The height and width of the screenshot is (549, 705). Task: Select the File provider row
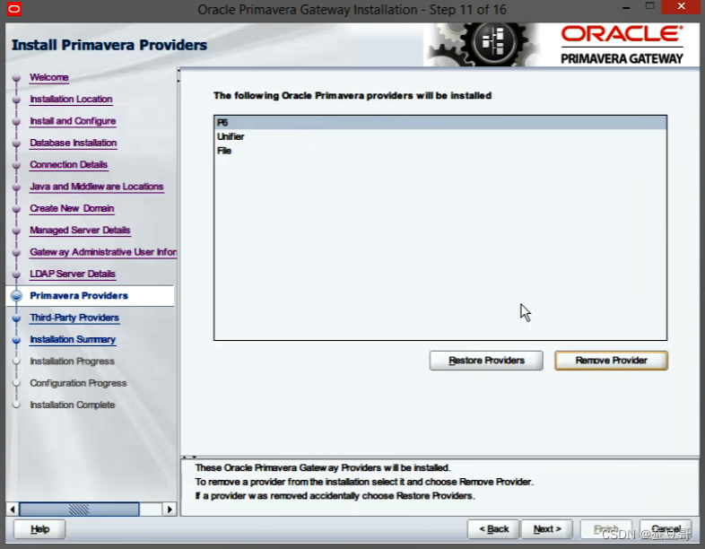[x=440, y=151]
